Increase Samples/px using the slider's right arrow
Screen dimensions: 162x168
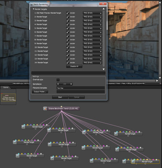71,84
